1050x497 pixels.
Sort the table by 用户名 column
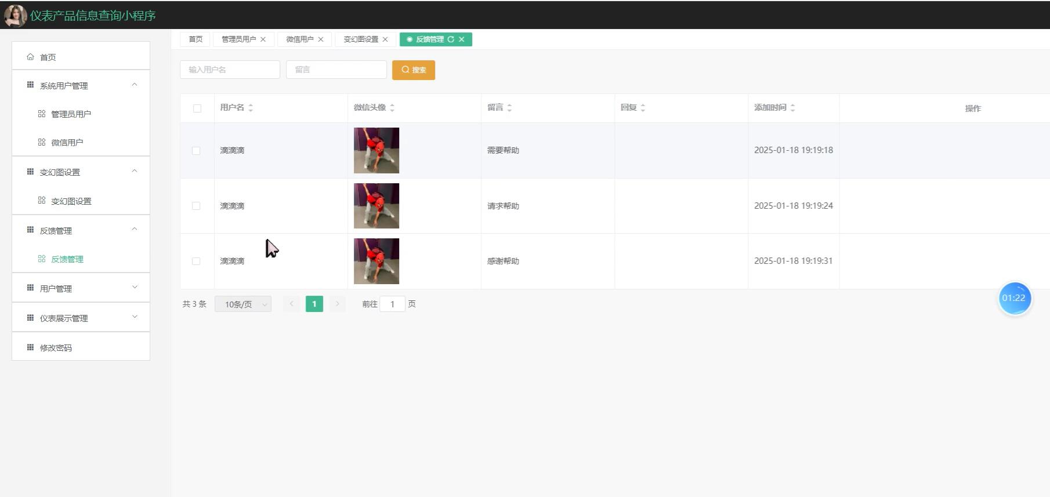tap(251, 108)
